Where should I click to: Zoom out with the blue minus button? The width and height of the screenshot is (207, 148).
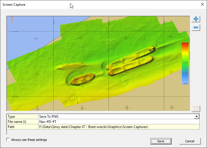tap(196, 27)
